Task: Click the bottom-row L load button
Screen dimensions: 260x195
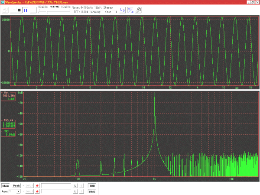Action: tap(75, 192)
